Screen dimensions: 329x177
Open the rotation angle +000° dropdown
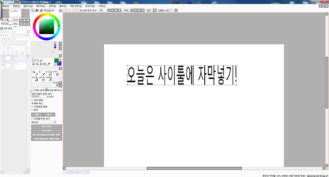[132, 10]
